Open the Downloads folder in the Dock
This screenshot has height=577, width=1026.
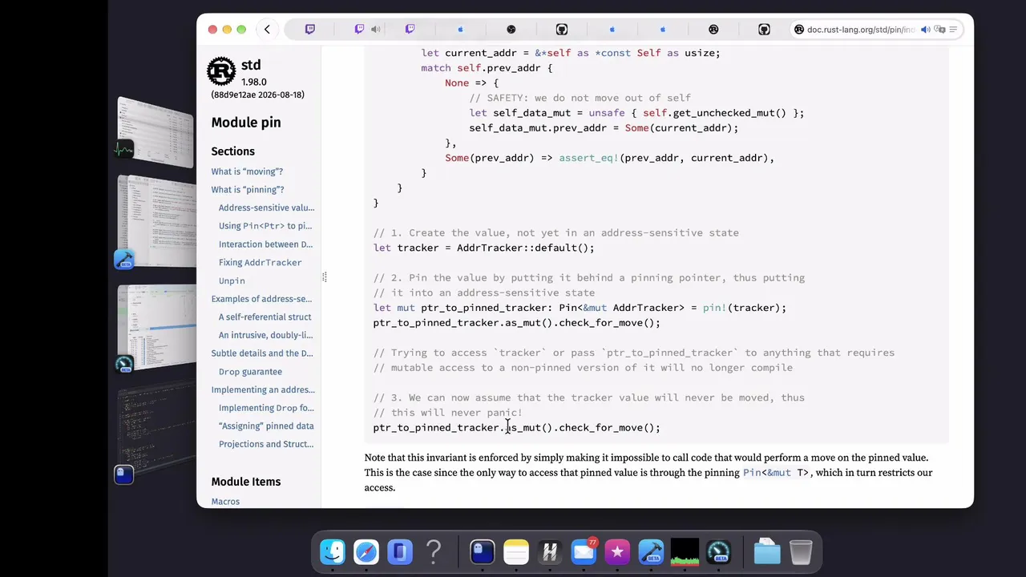[x=767, y=551]
